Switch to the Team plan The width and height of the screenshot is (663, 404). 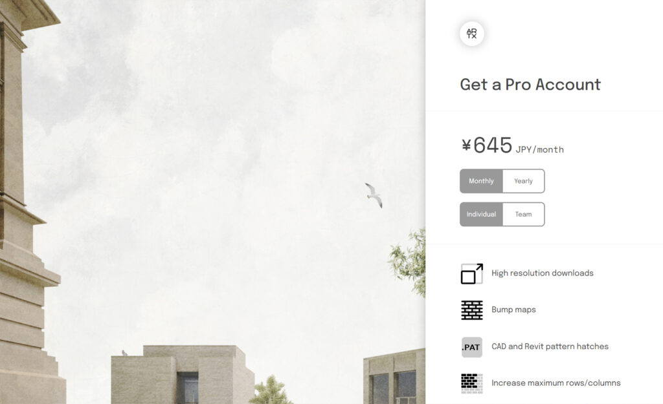523,215
